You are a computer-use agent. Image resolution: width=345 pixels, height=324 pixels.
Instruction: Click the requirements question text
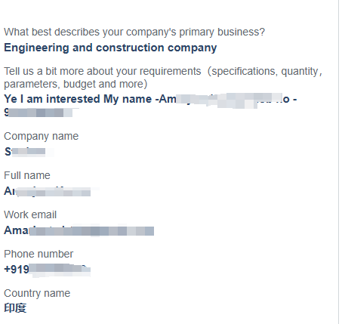pos(163,78)
